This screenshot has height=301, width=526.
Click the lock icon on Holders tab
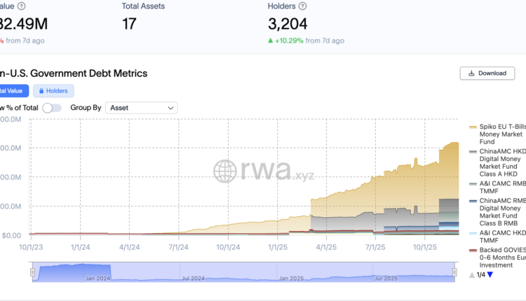click(41, 91)
